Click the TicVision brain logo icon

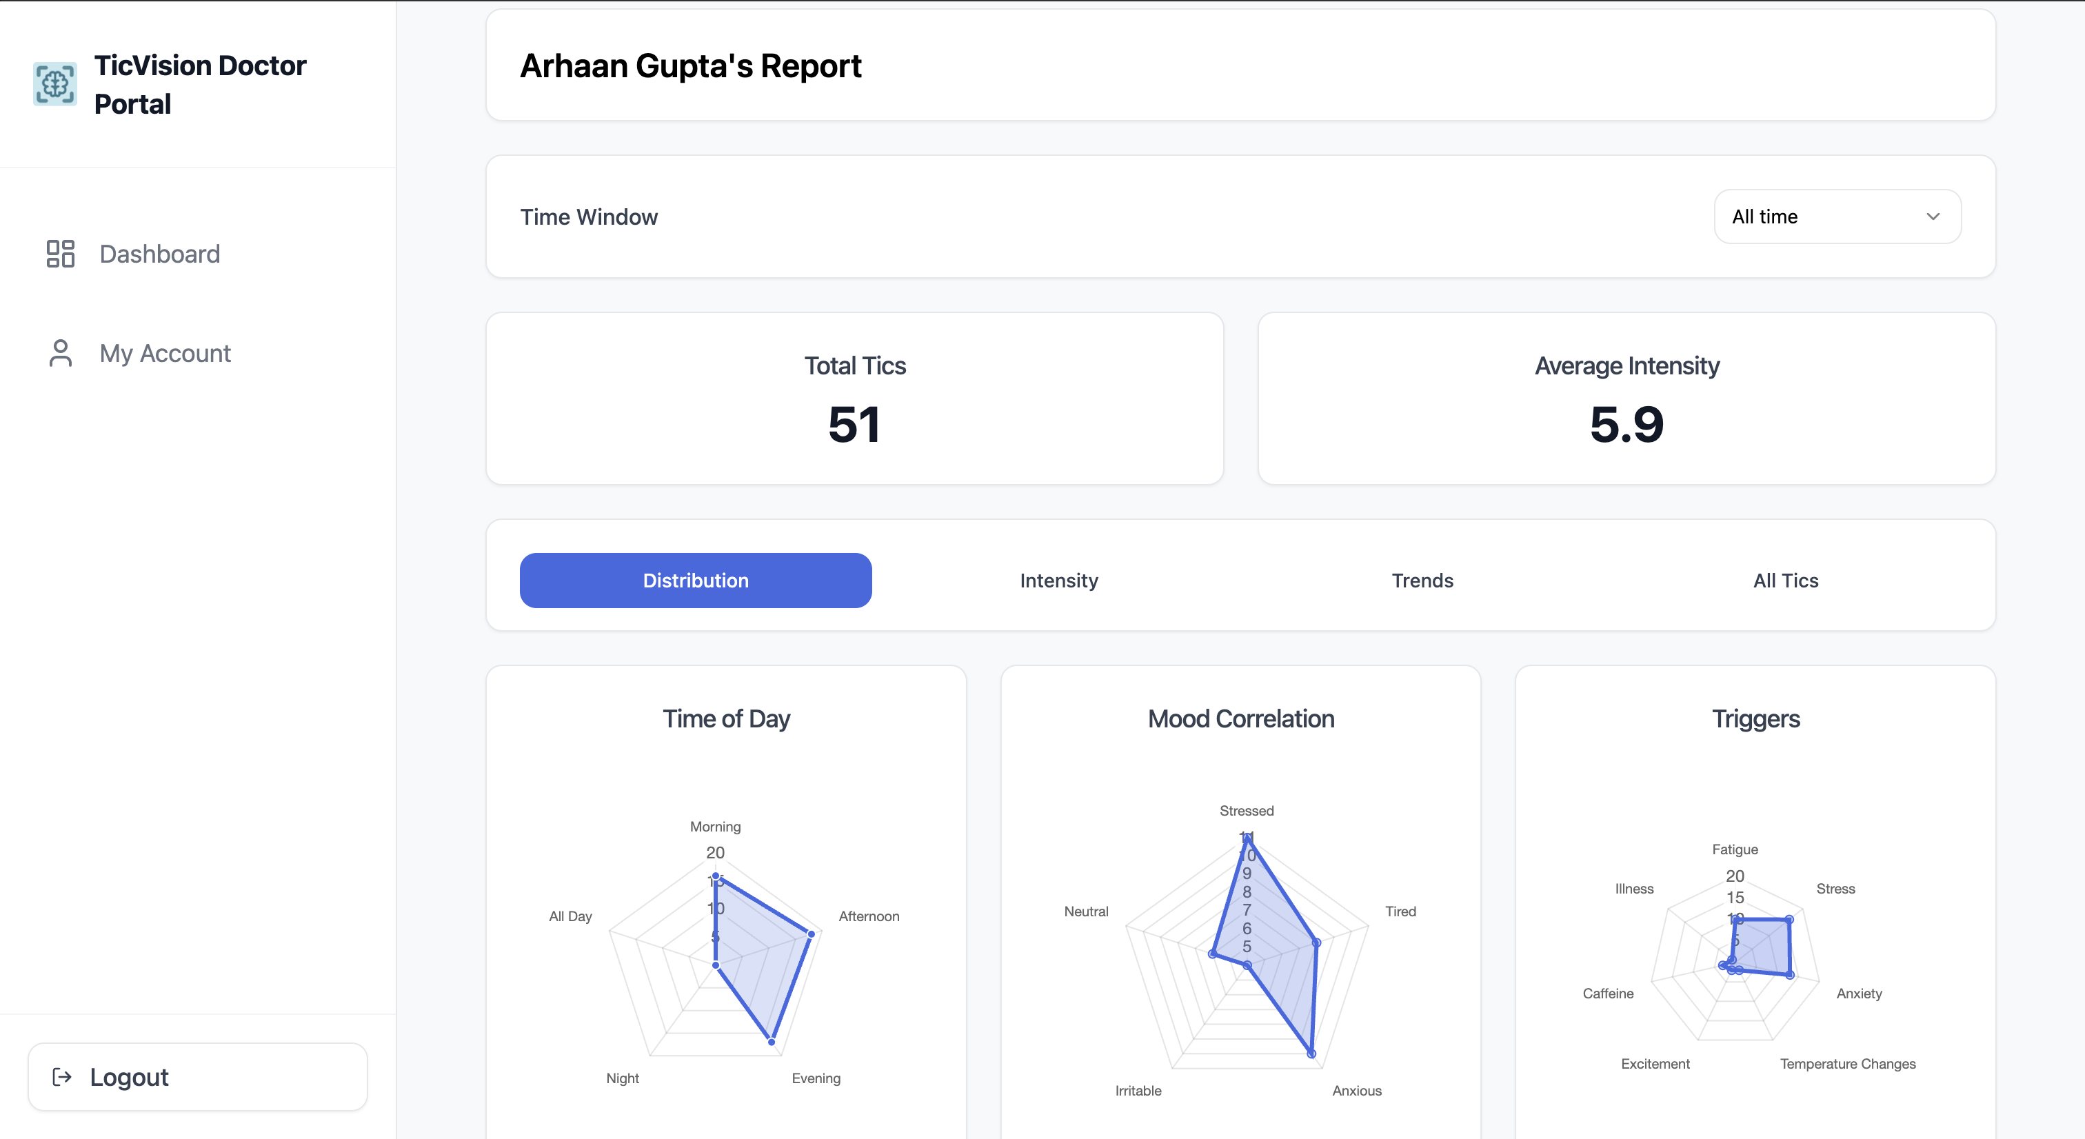[x=55, y=84]
